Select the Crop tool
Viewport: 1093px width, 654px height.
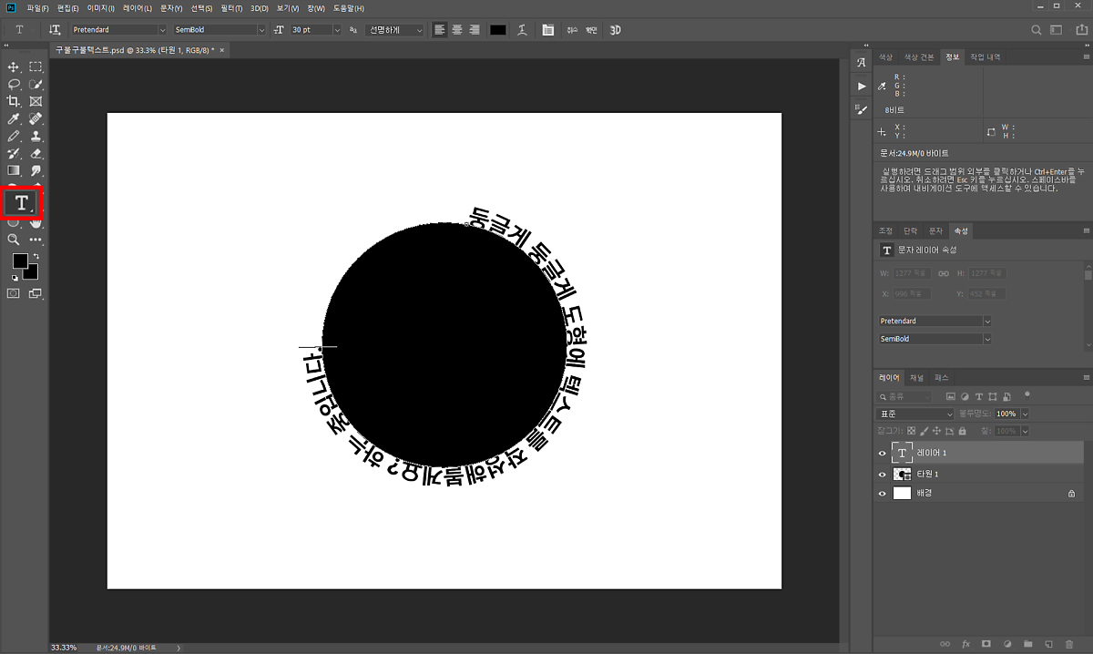14,101
